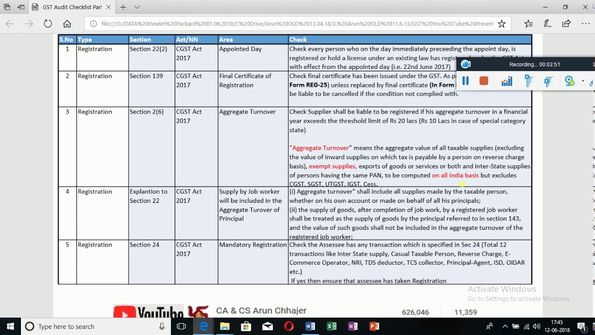
Task: Activate the Cortana microphone icon
Action: tap(162, 327)
